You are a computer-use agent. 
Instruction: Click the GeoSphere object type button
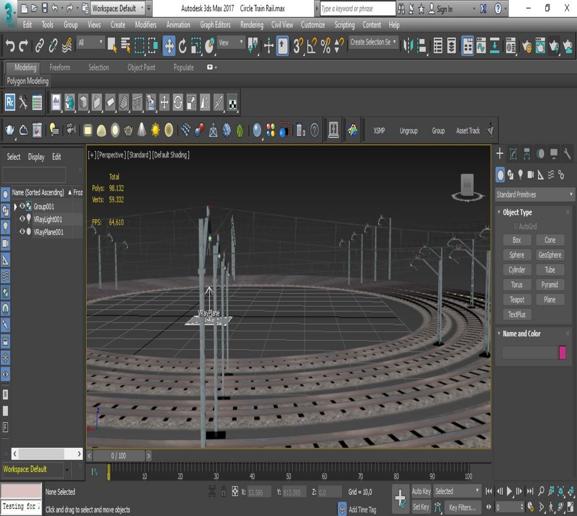[x=550, y=255]
